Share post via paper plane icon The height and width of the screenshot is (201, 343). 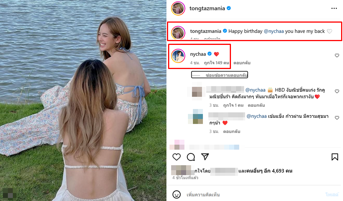205,157
